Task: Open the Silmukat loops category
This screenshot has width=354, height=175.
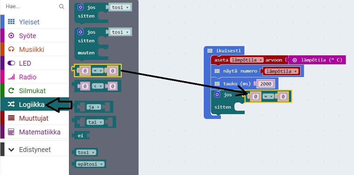Action: 32,90
